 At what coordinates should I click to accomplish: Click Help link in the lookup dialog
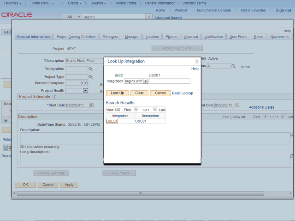195,69
